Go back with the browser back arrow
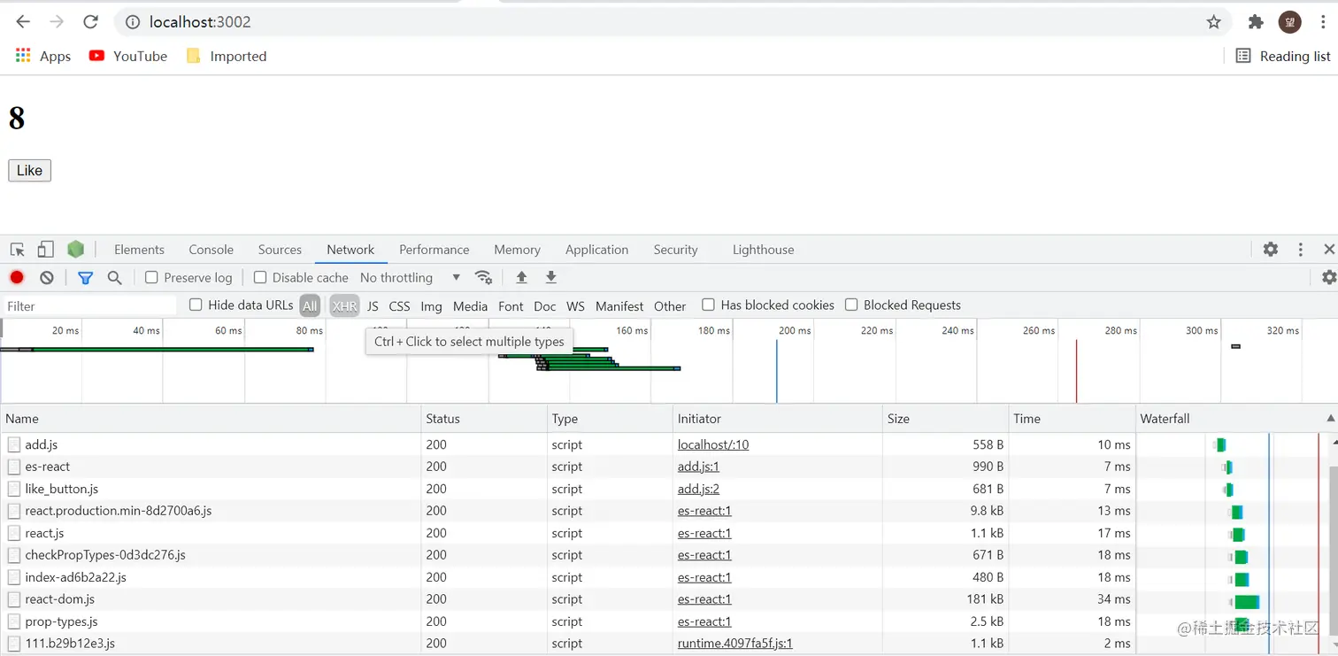Screen dimensions: 1338x656 [x=23, y=22]
